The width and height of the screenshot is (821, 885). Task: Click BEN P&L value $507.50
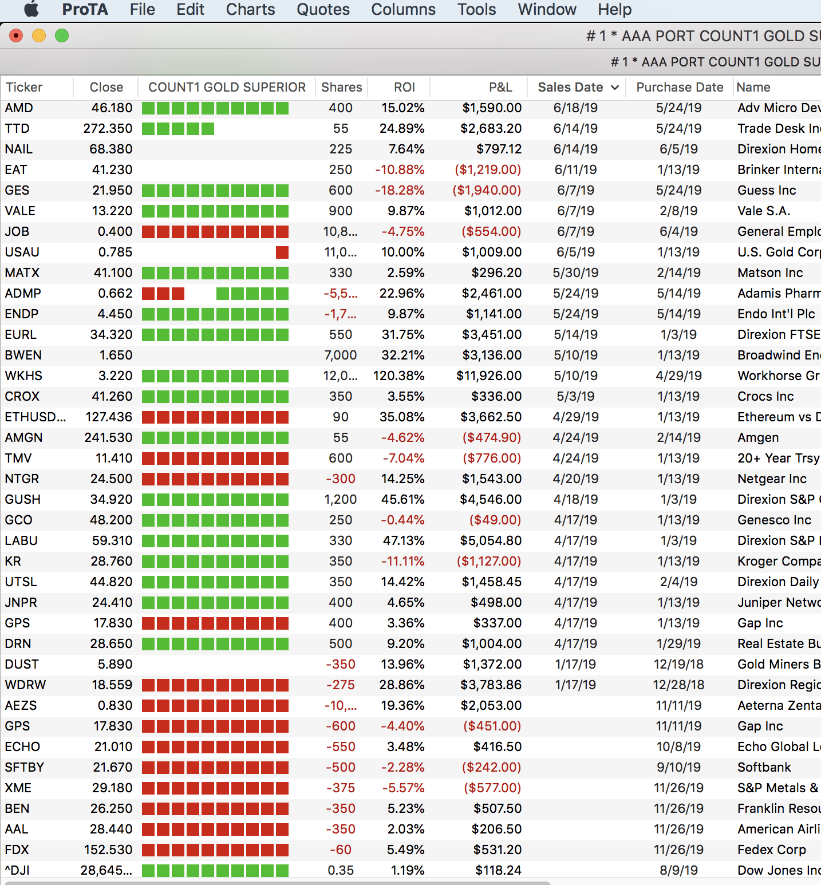point(498,808)
